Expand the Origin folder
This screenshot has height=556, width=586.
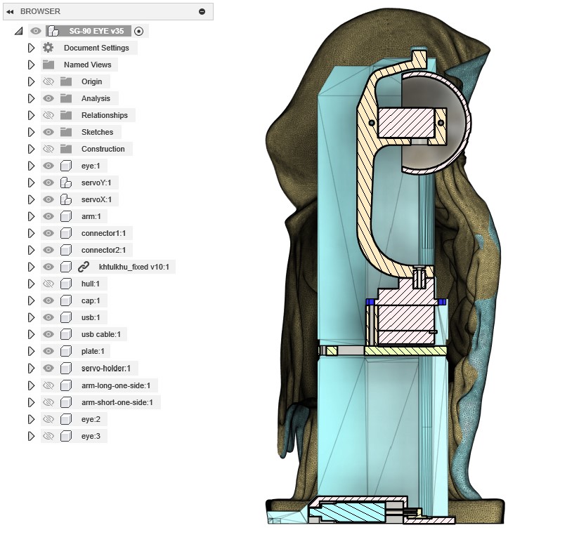[31, 81]
